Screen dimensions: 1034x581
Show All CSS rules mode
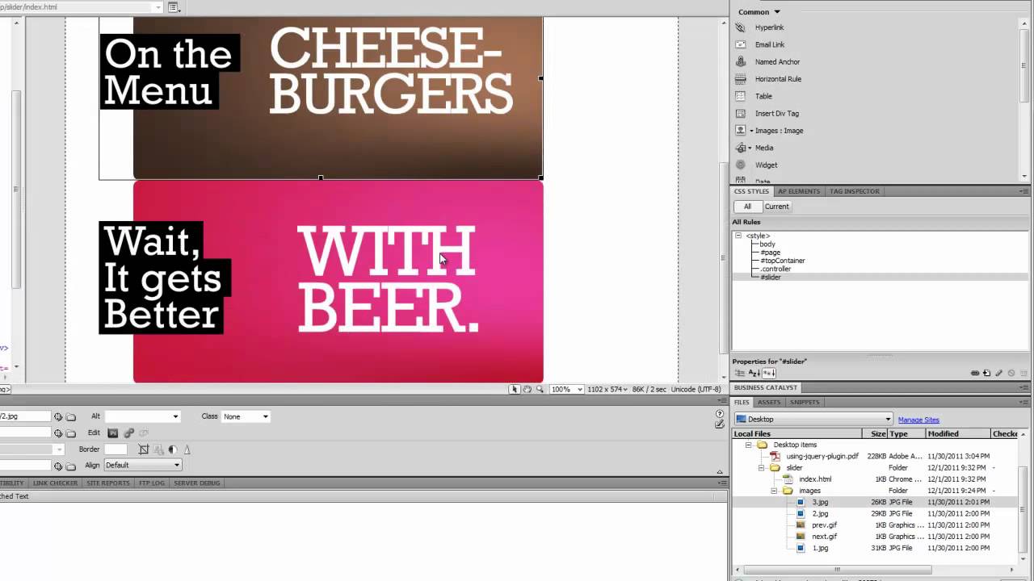click(747, 207)
